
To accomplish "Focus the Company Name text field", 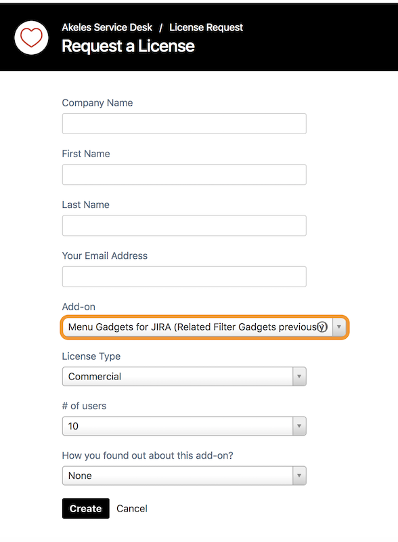I will coord(184,123).
